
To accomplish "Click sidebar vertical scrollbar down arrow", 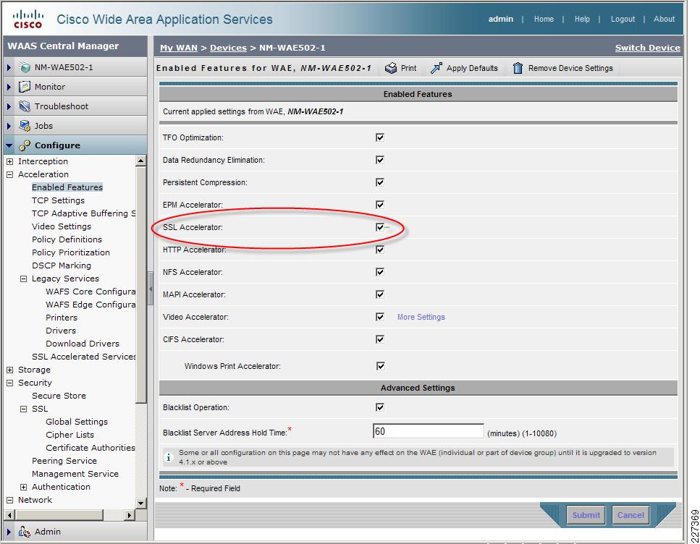I will [x=140, y=503].
